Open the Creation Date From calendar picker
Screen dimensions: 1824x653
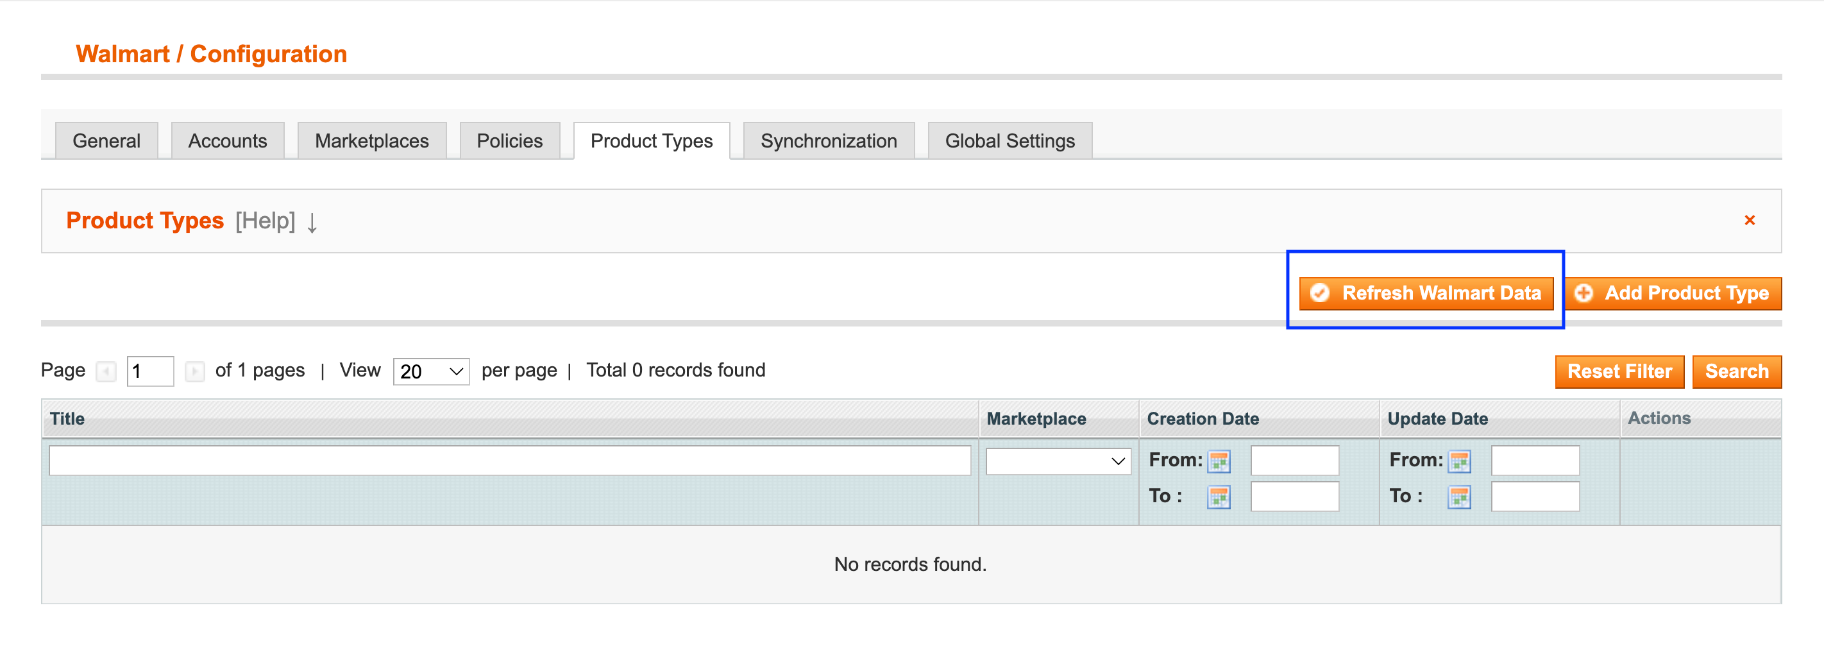(x=1219, y=461)
